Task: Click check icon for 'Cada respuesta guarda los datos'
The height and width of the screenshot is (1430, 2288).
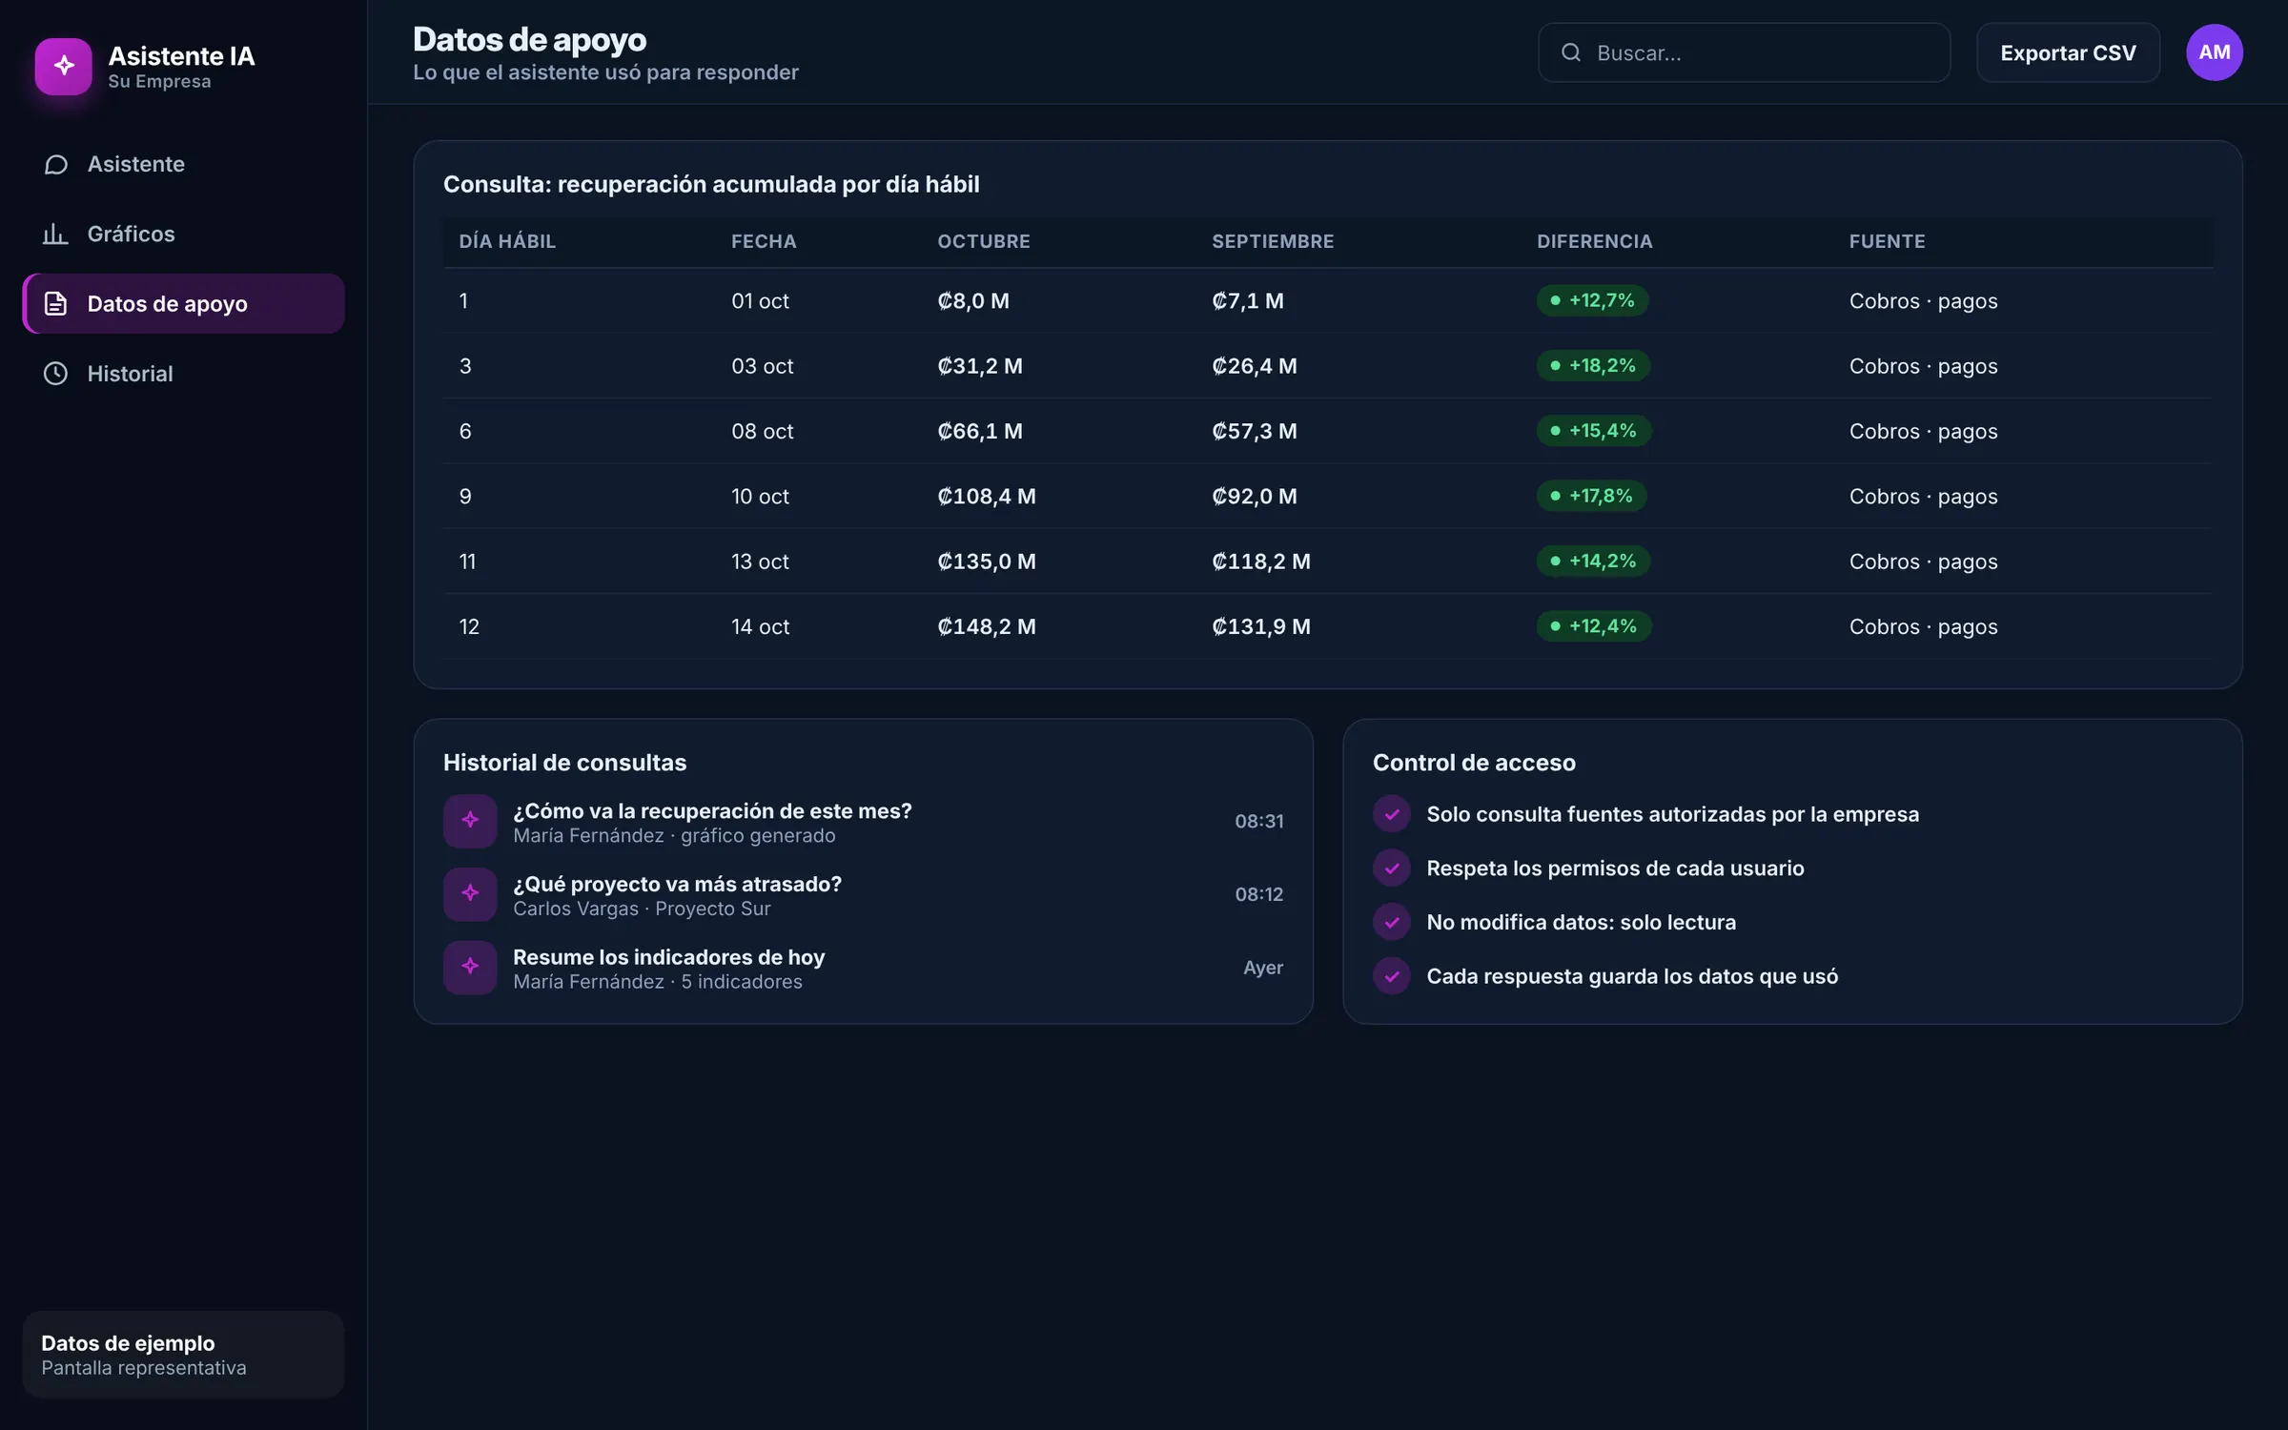Action: tap(1392, 976)
